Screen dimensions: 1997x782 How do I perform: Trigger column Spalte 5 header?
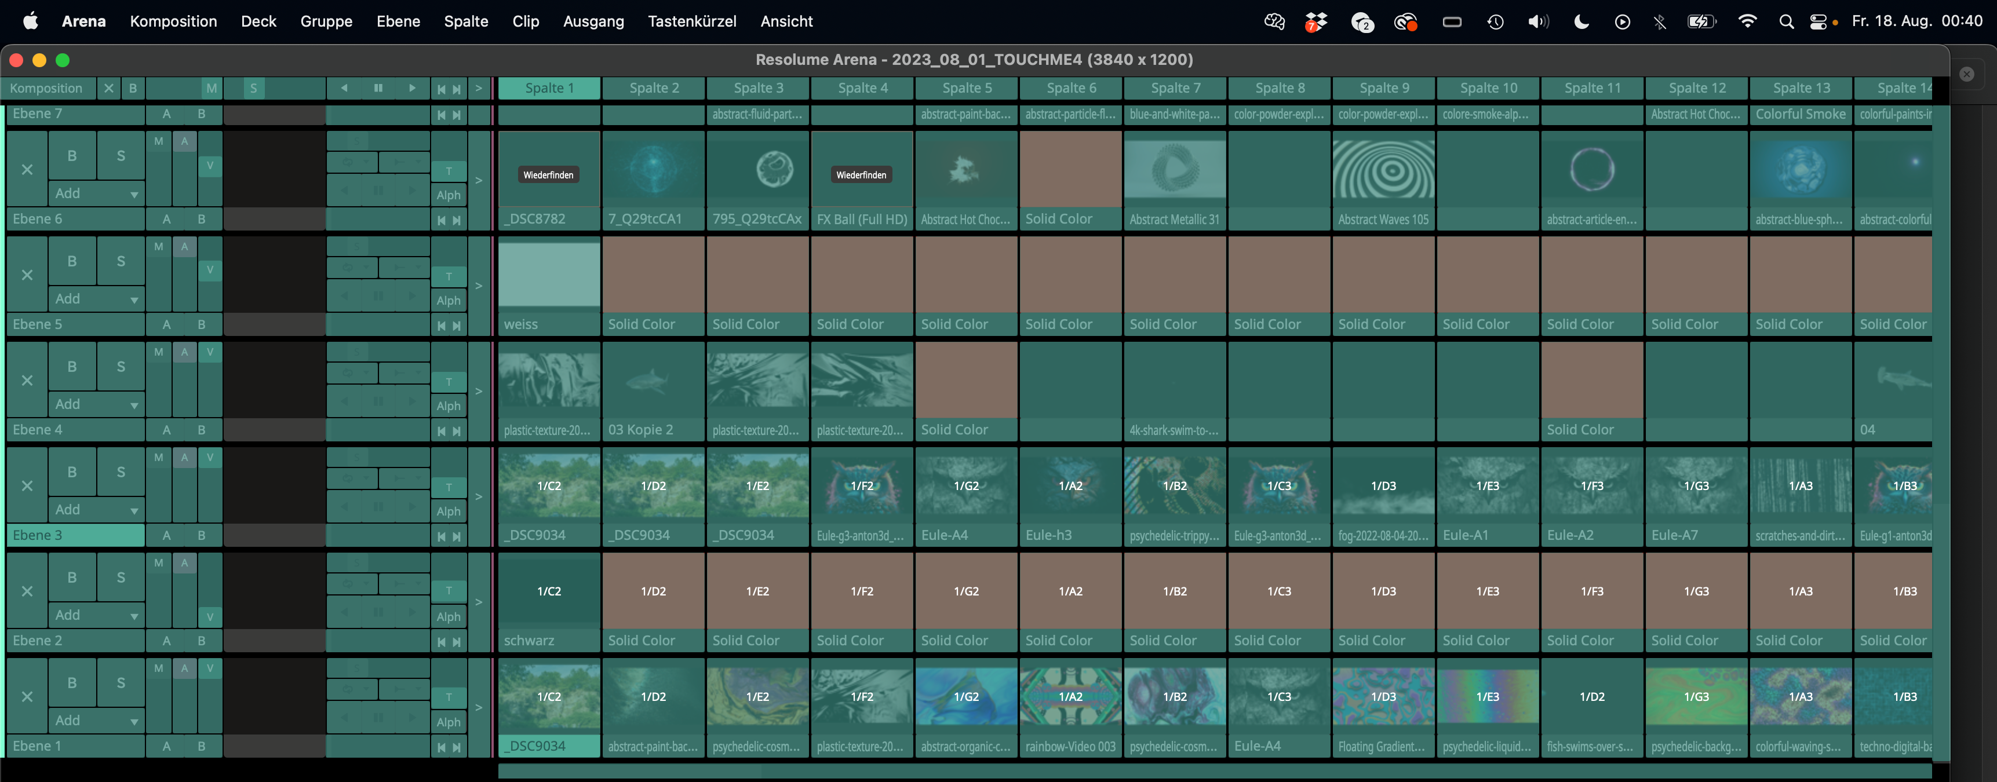(966, 89)
